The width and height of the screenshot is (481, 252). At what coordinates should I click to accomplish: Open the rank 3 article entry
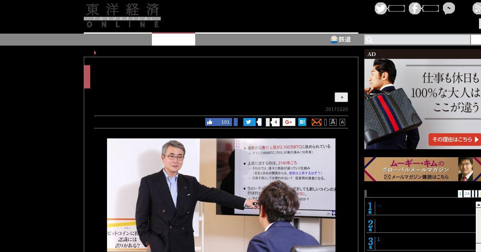(421, 242)
